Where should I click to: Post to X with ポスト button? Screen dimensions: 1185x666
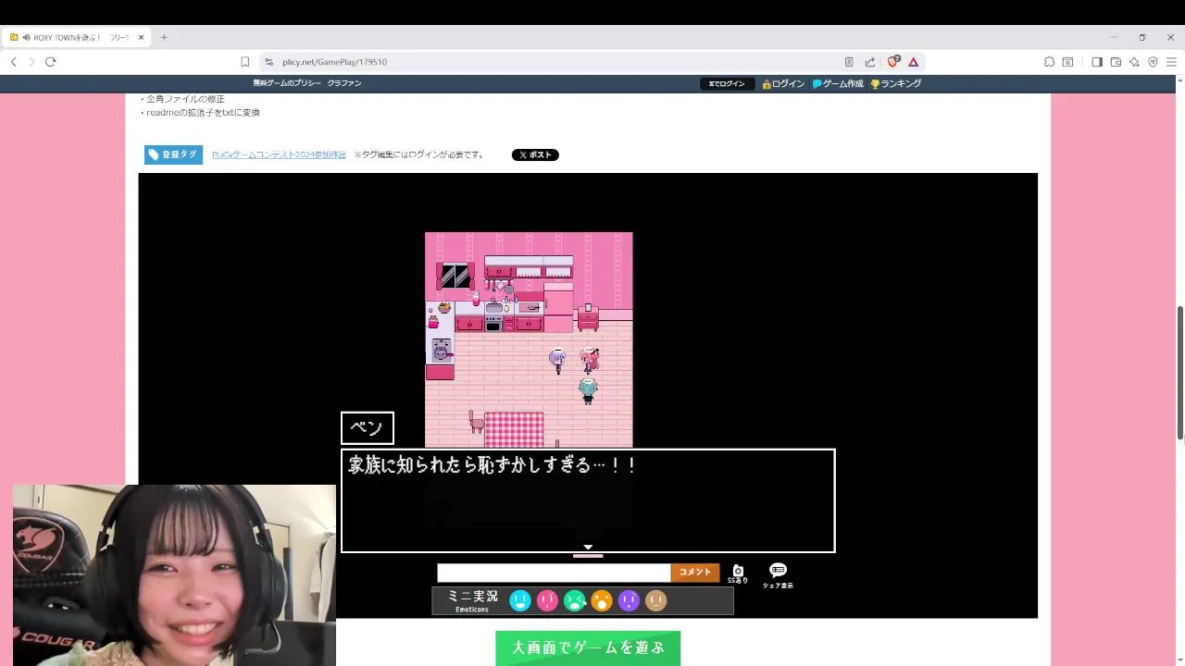coord(535,154)
